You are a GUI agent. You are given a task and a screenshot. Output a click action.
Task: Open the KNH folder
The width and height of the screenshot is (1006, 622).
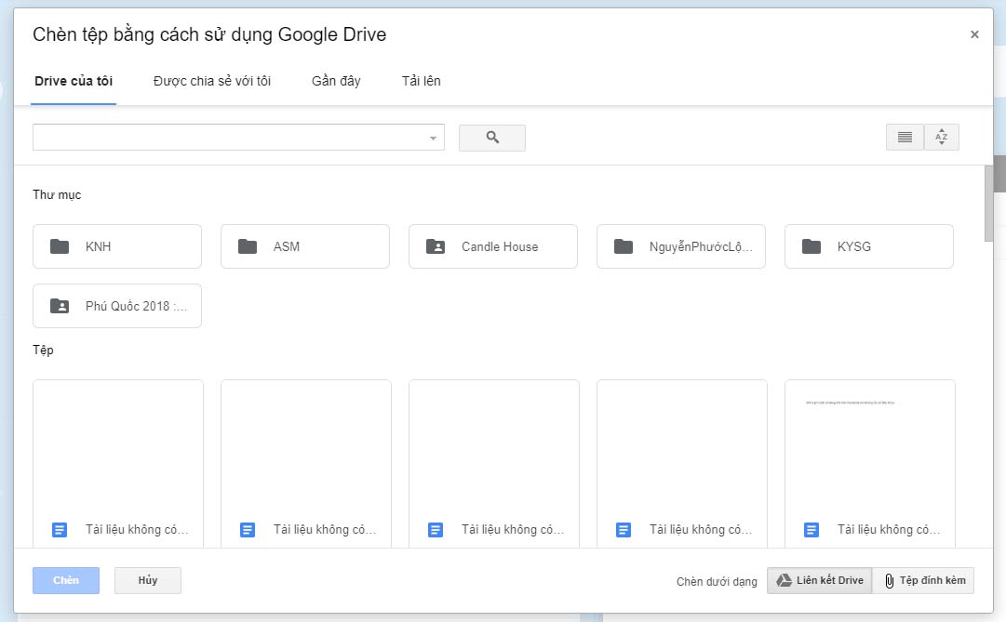pos(116,246)
